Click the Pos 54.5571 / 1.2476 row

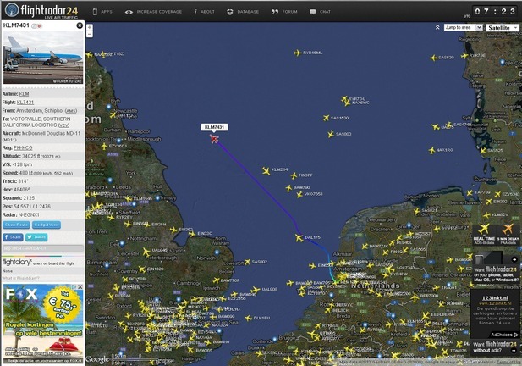point(43,207)
